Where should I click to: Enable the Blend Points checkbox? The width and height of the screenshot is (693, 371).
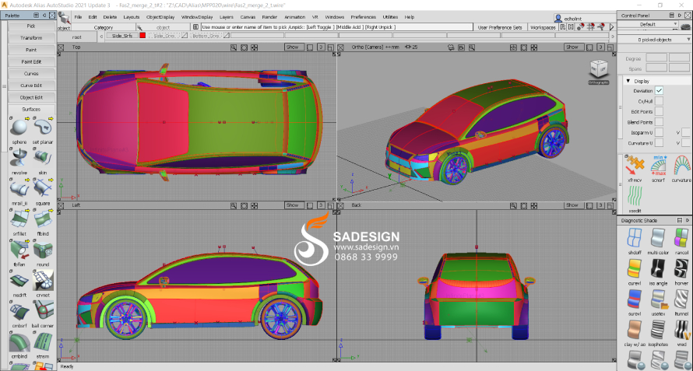[x=659, y=122]
